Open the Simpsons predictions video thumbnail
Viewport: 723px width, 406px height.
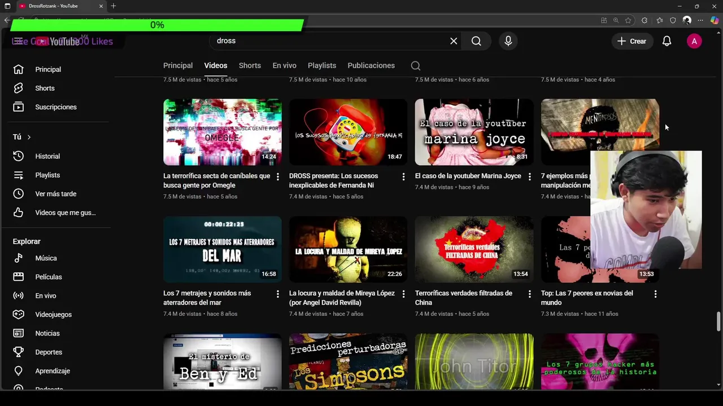pos(348,361)
